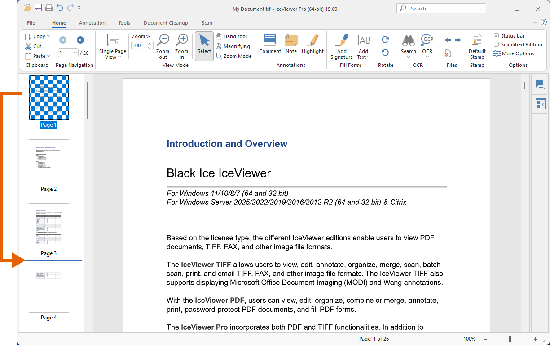Save the document with the floppy icon
The image size is (550, 345).
[38, 8]
